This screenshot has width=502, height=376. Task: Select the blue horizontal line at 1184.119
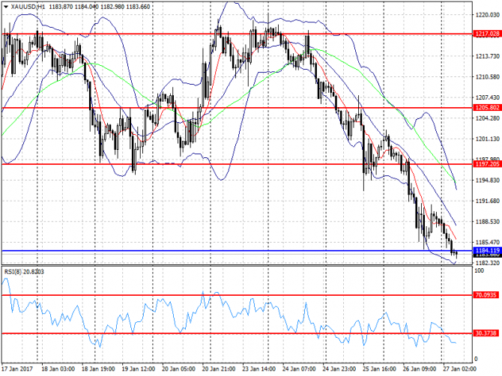pyautogui.click(x=225, y=250)
